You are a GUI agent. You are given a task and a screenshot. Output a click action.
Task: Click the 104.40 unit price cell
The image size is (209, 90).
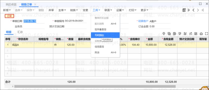[134, 45]
